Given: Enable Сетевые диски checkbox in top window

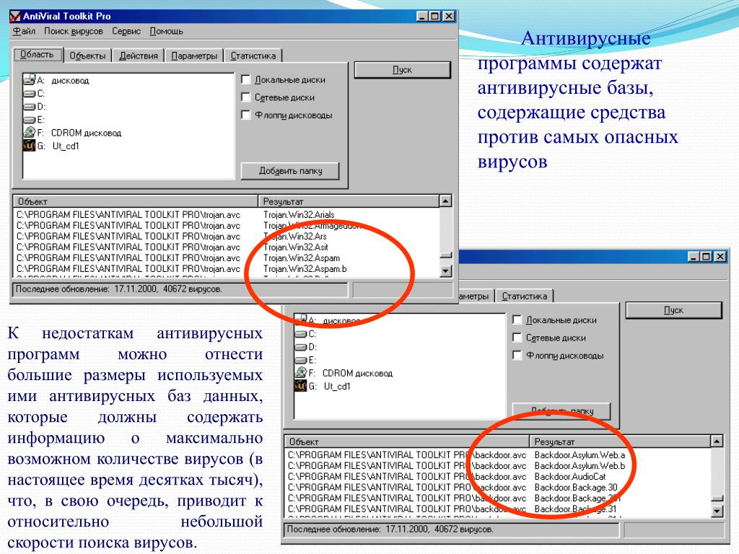Looking at the screenshot, I should click(x=245, y=97).
